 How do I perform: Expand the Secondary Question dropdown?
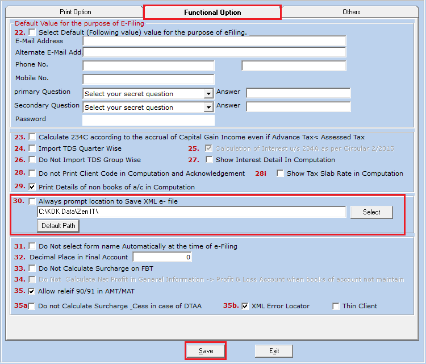click(208, 107)
